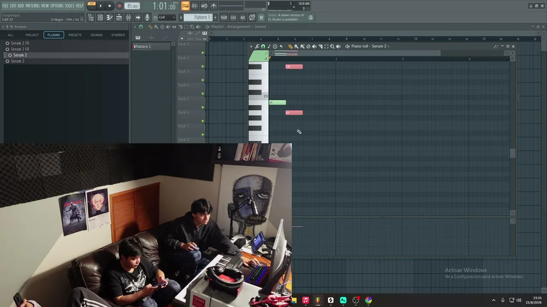
Task: Select the piano roll pencil draw tool
Action: [x=291, y=46]
